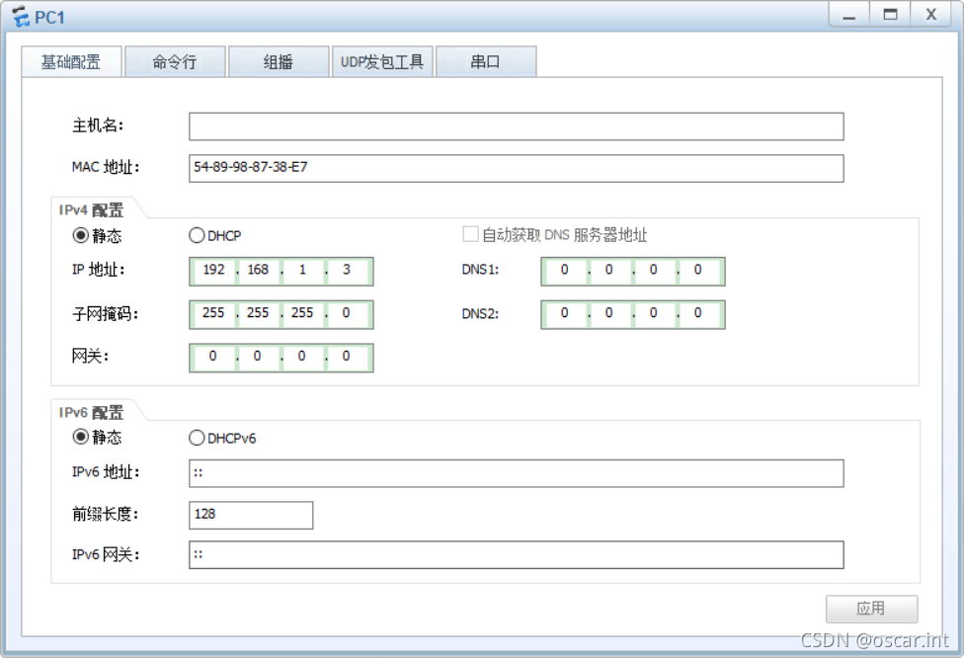The image size is (964, 658).
Task: Minimize the PC1 window
Action: pos(849,15)
